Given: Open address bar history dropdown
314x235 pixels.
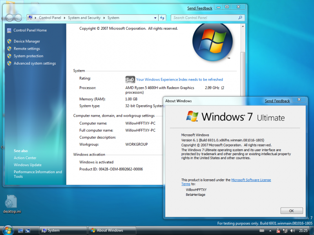Looking at the screenshot, I should pyautogui.click(x=155, y=18).
